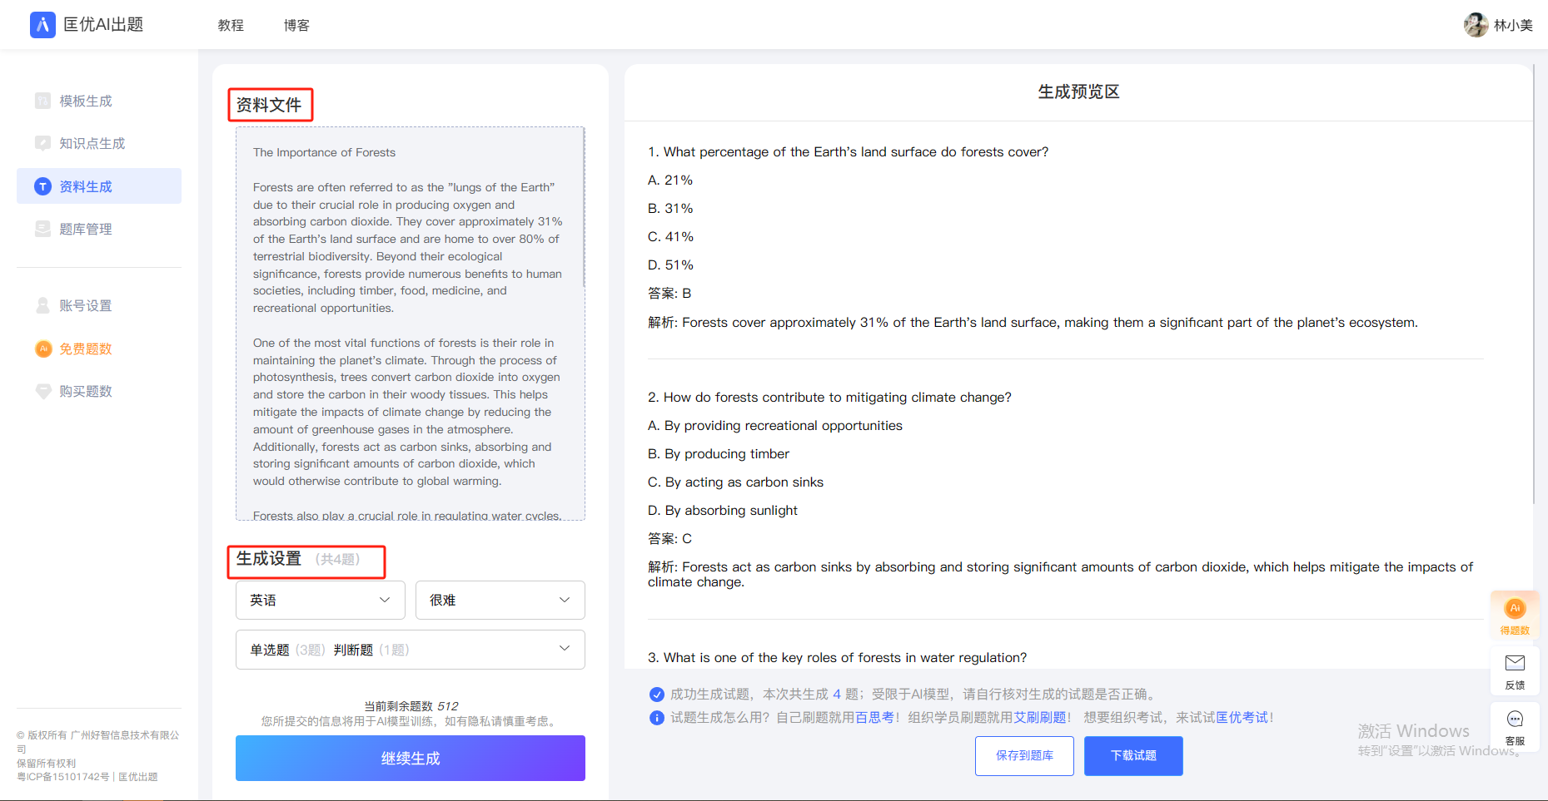Click the 当前剩余题数 512 text
The height and width of the screenshot is (801, 1548).
pos(411,705)
